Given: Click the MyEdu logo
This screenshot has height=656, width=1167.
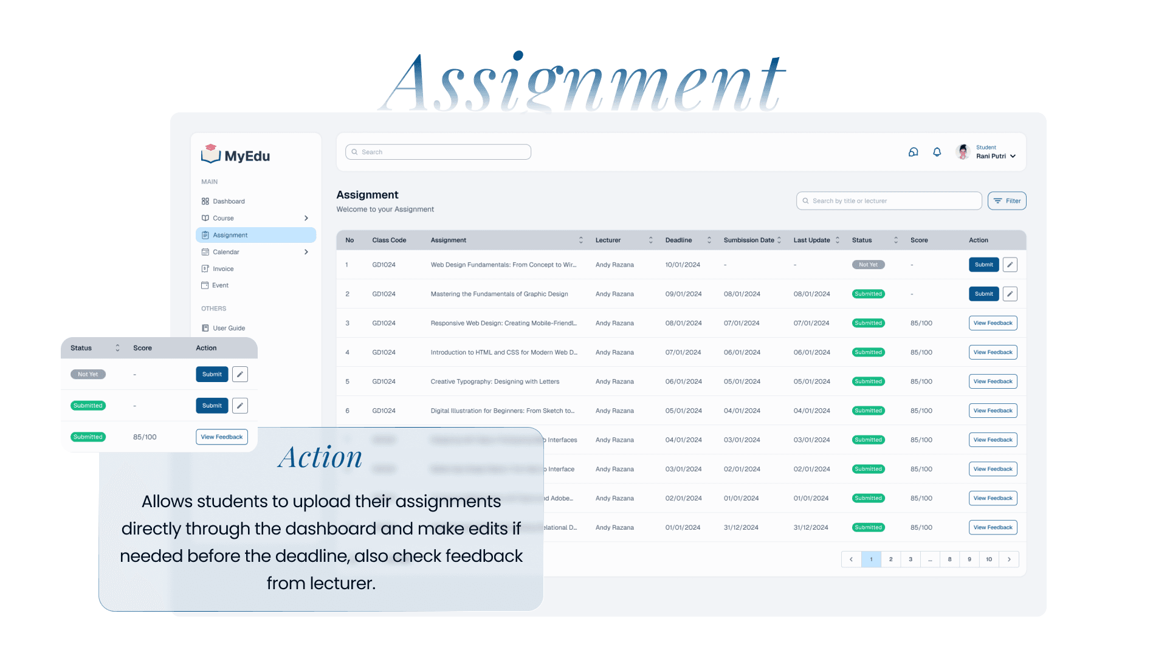Looking at the screenshot, I should pyautogui.click(x=236, y=155).
